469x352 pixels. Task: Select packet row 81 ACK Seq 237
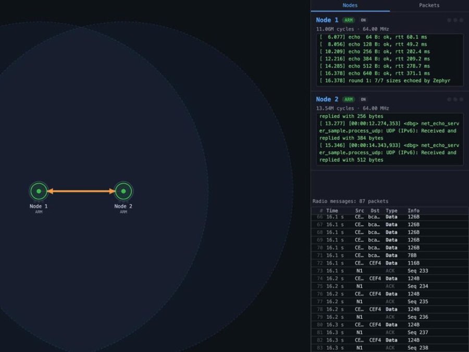(x=390, y=333)
